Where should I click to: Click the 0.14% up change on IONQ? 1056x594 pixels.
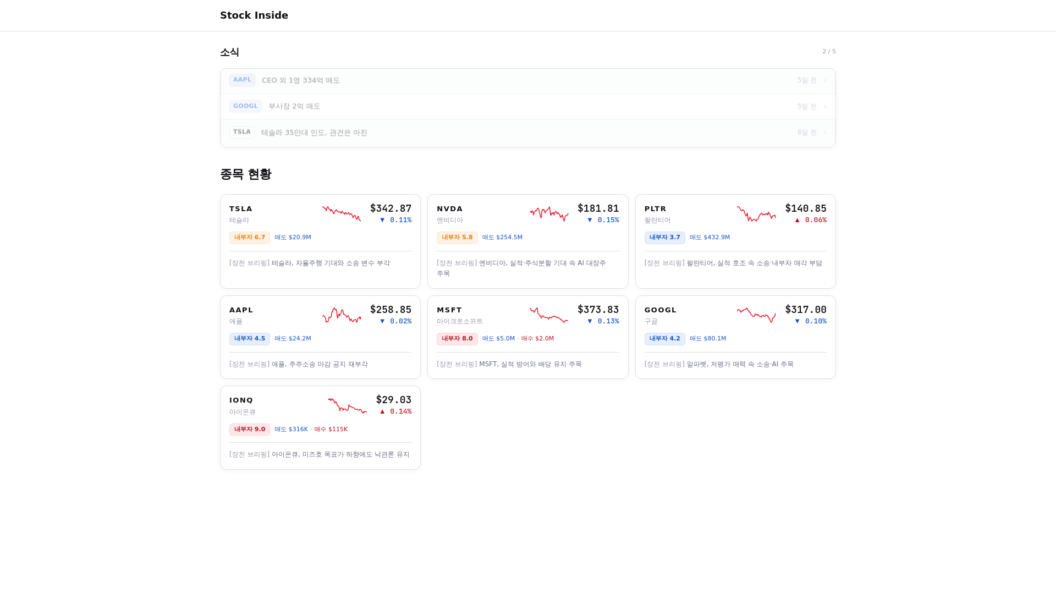395,411
